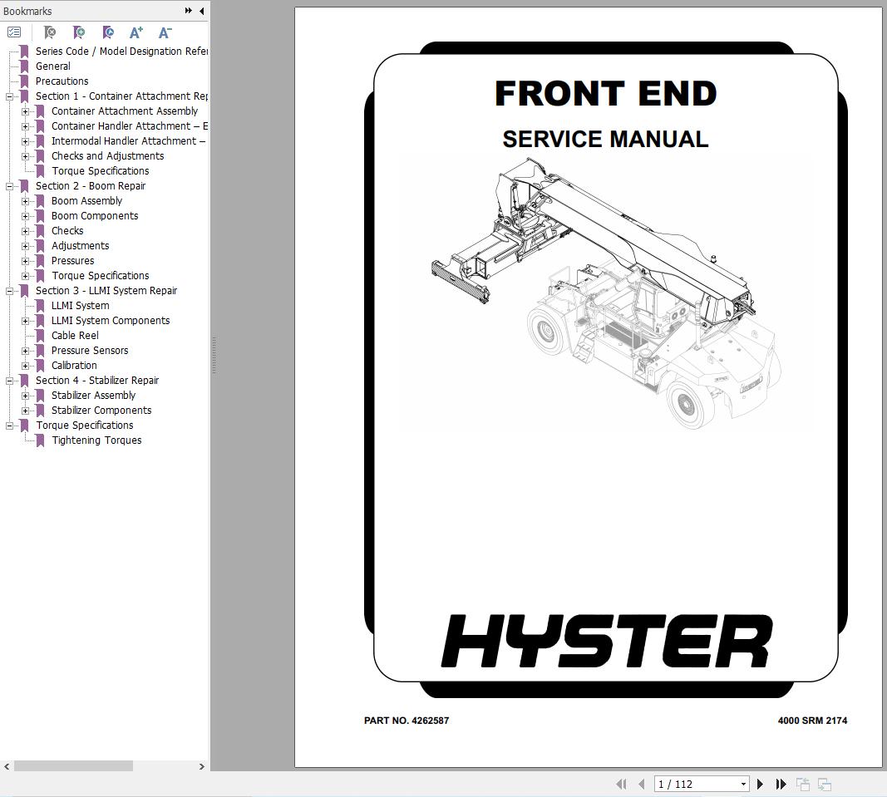Open the Cable Reel bookmark

[75, 336]
